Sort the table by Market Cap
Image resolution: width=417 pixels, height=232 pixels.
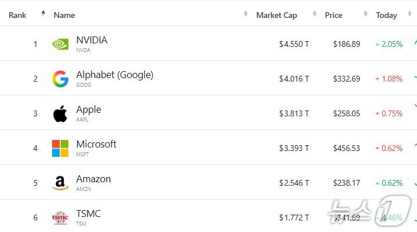click(x=276, y=15)
